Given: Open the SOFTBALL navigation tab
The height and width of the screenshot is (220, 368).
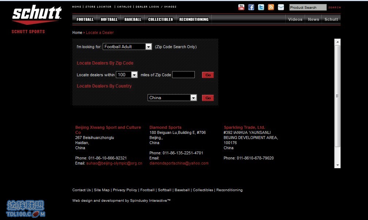Looking at the screenshot, I should tap(109, 19).
